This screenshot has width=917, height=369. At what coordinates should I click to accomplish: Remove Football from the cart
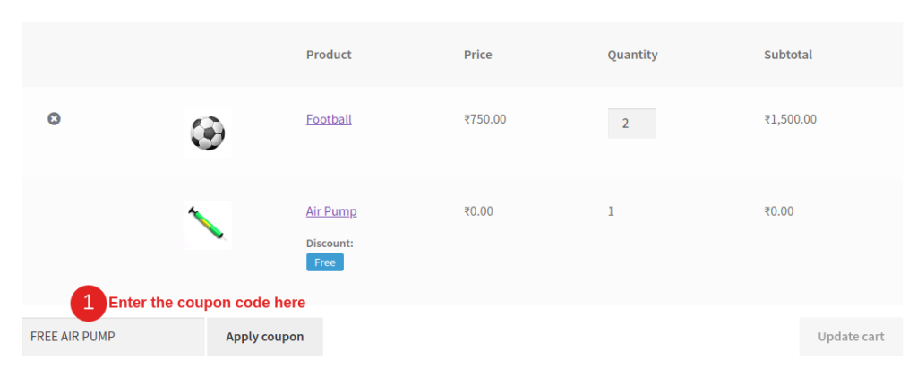coord(54,118)
